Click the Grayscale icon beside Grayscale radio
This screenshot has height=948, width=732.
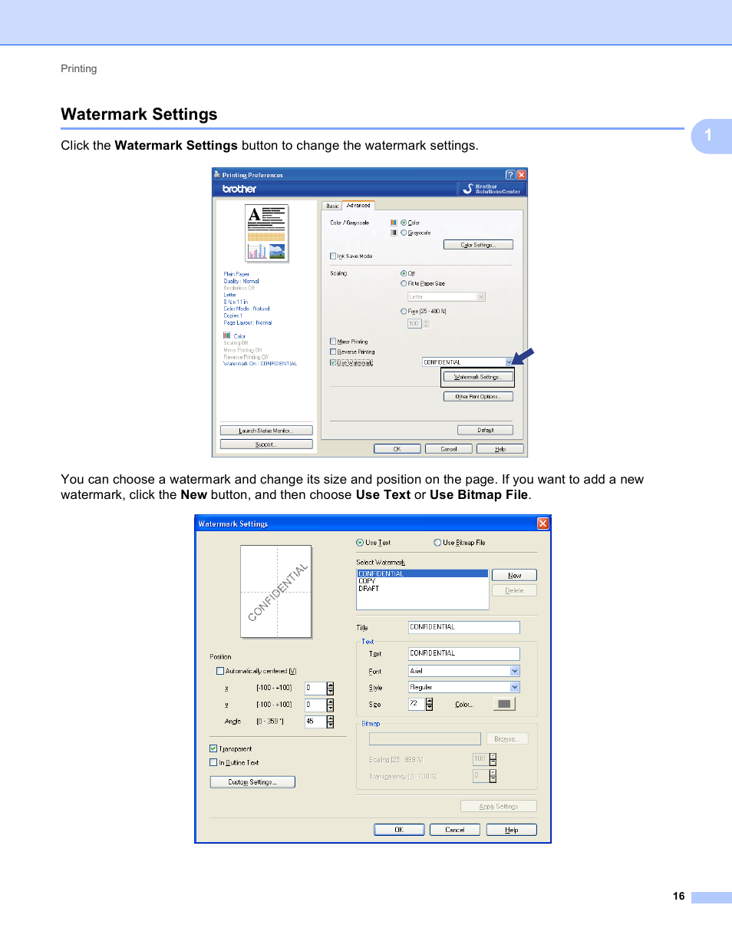pyautogui.click(x=394, y=233)
